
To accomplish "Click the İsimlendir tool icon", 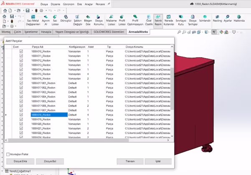I will pos(205,17).
